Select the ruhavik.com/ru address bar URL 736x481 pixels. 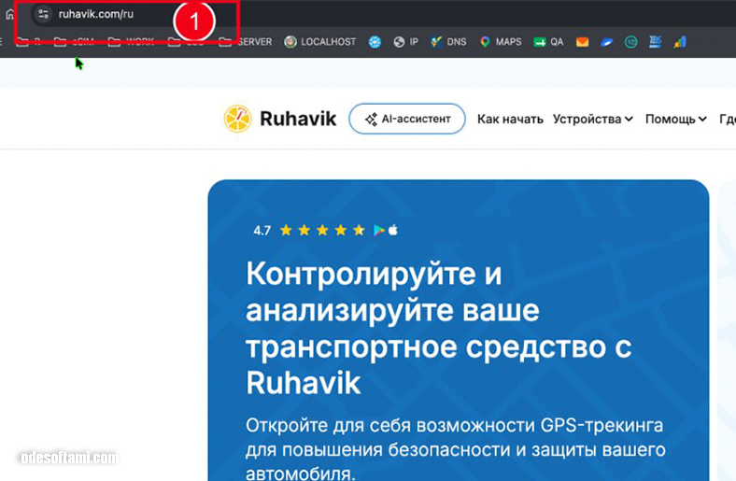(x=96, y=14)
